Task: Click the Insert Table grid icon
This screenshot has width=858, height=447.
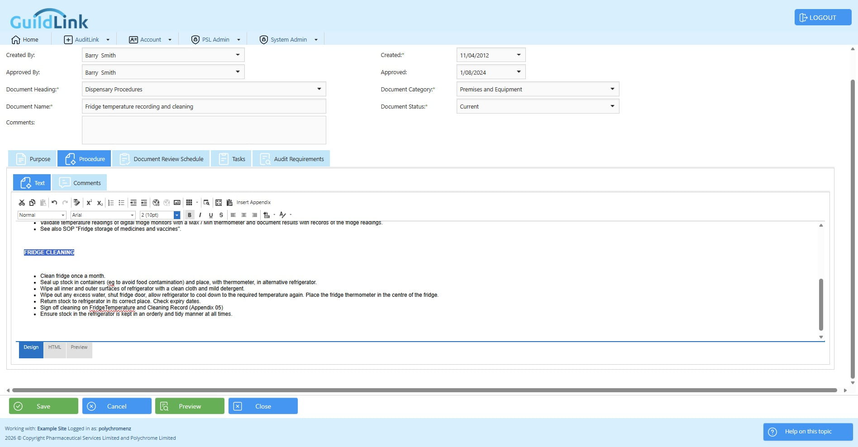Action: (189, 203)
